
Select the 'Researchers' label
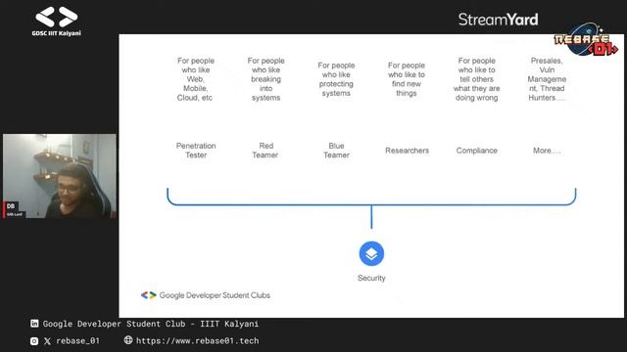tap(408, 151)
